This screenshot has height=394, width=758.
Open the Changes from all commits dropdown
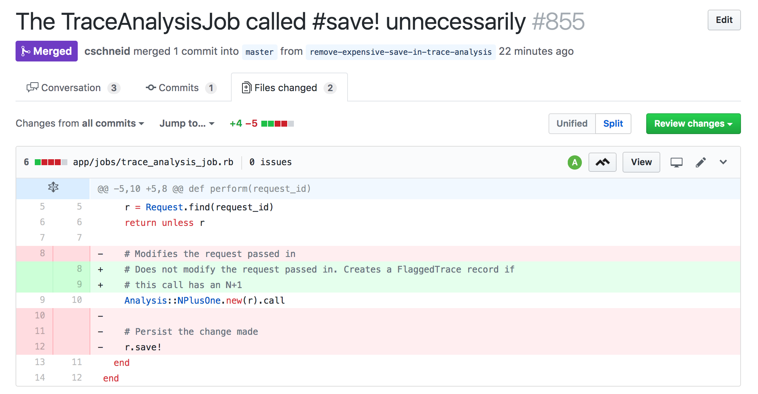[x=80, y=123]
